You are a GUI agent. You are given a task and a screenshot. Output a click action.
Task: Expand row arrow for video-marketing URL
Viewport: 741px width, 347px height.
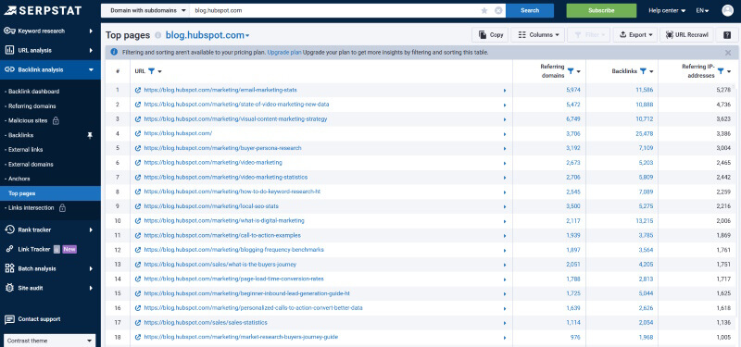[505, 163]
